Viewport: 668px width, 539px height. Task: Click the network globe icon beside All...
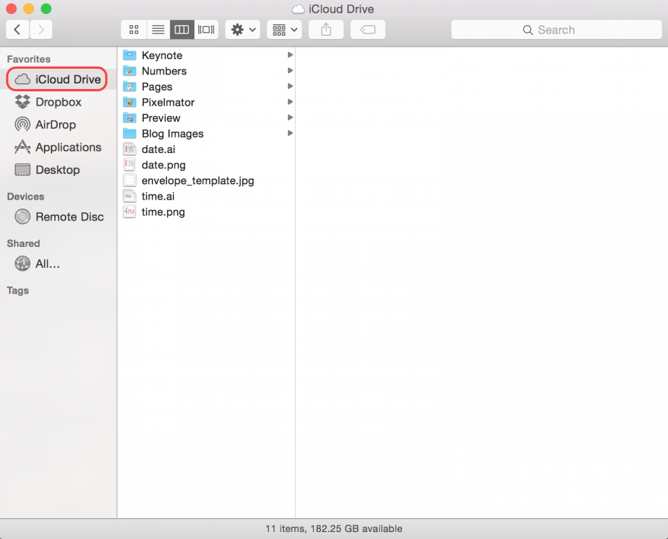[x=22, y=264]
